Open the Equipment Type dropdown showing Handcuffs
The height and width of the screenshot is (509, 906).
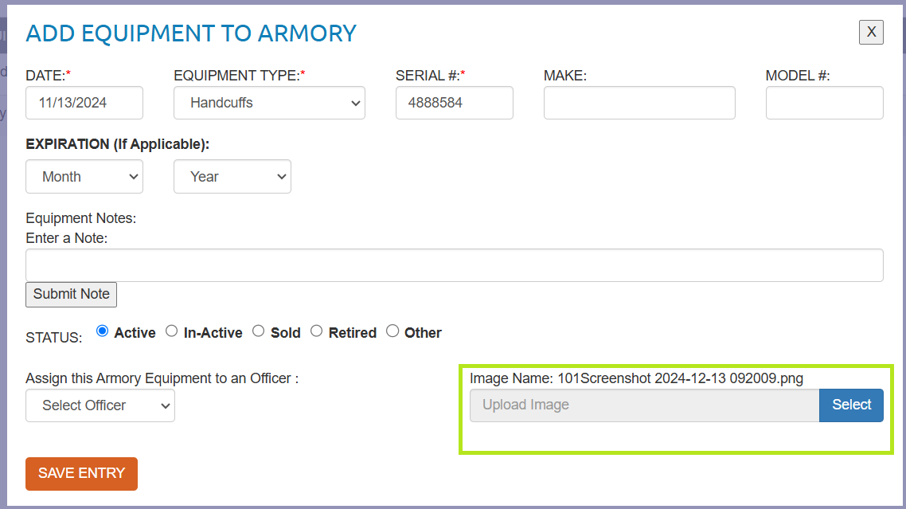pos(269,103)
